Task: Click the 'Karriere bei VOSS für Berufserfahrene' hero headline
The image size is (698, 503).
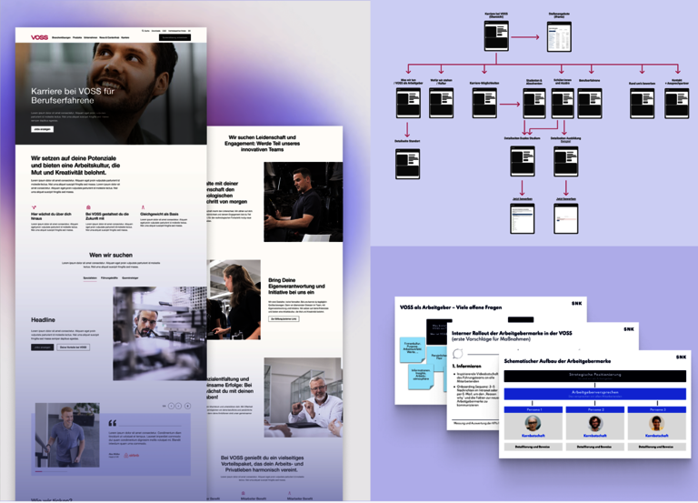Action: tap(73, 96)
